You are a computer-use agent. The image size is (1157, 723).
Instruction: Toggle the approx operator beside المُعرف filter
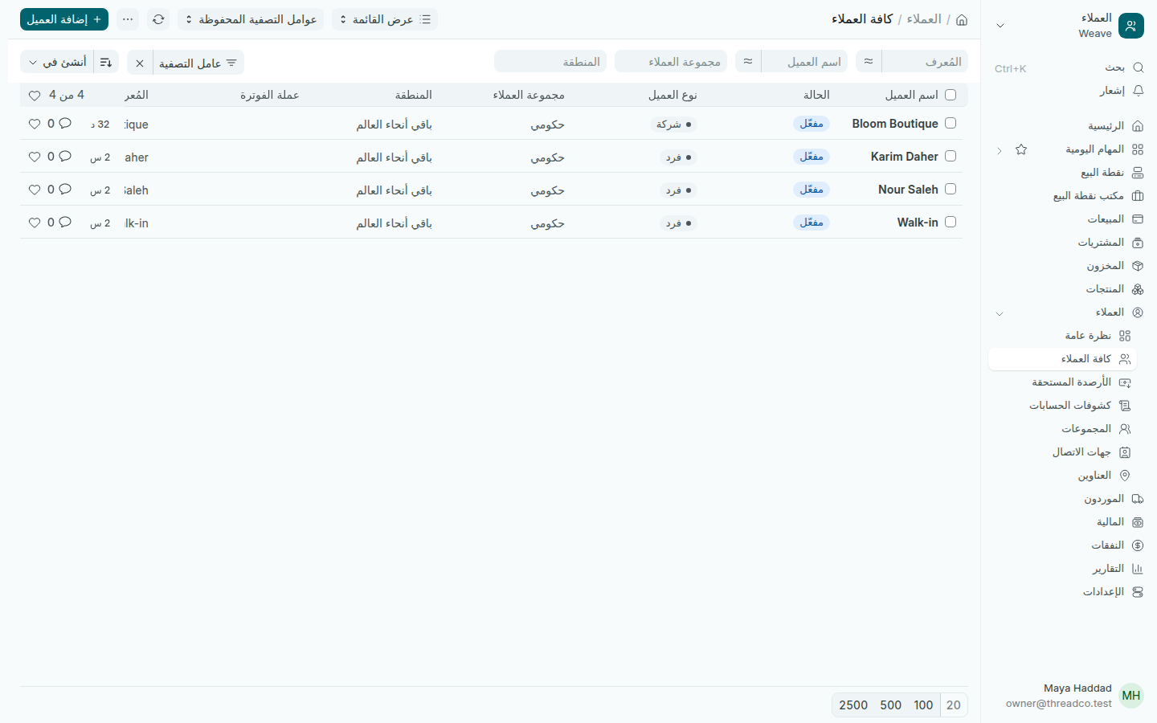point(869,61)
